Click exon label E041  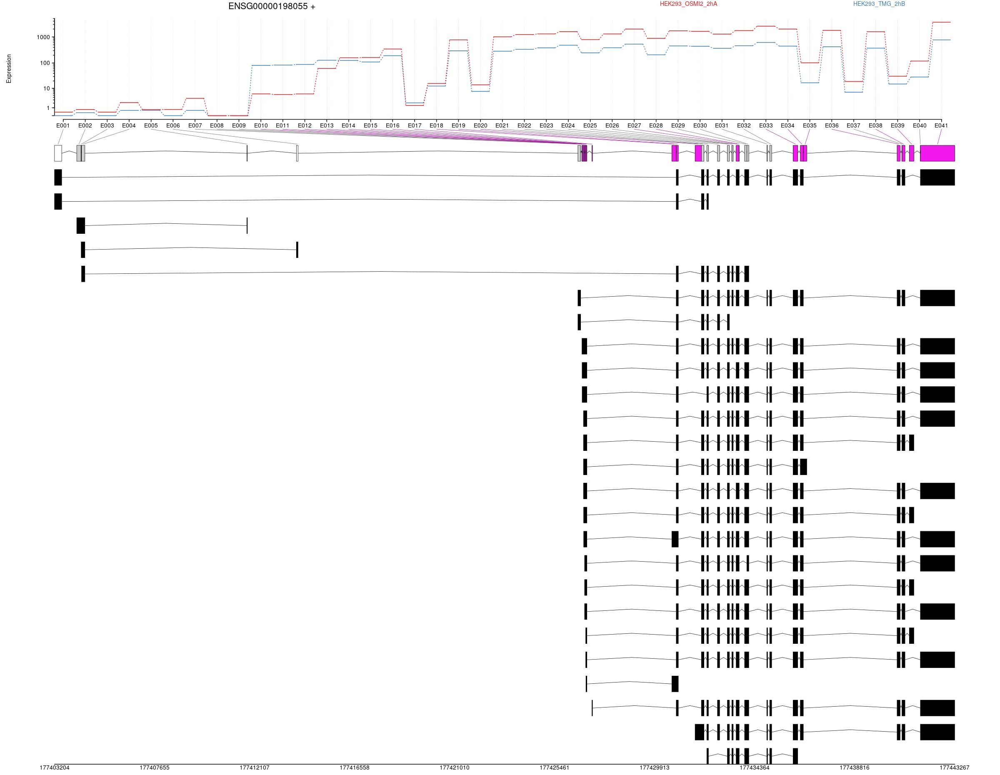(x=941, y=125)
